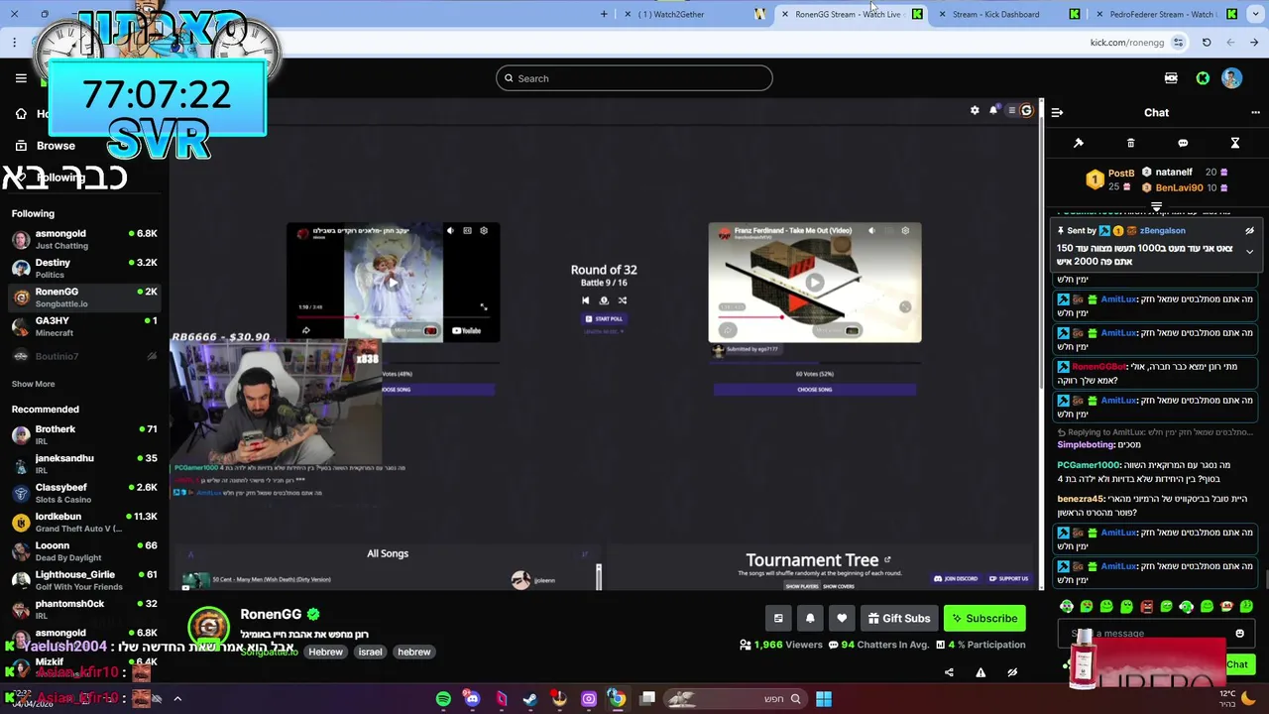Open Lighthouse_Girlie recommended channel
This screenshot has height=714, width=1269.
coord(84,580)
